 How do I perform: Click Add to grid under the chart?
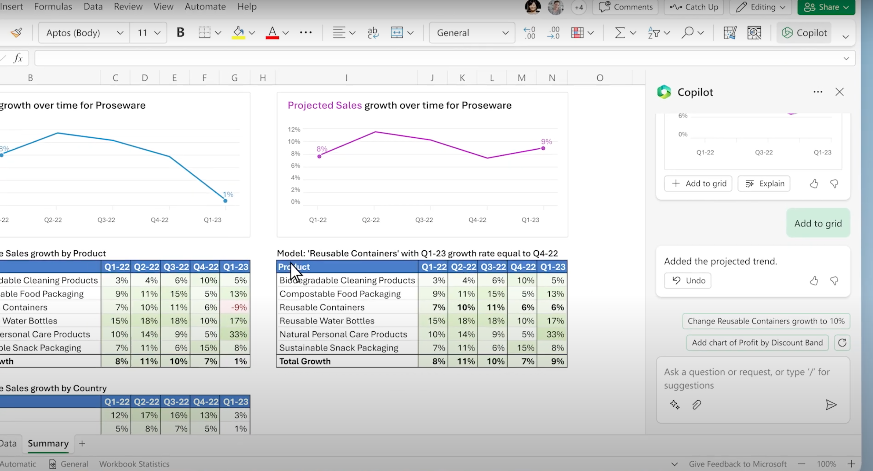698,183
